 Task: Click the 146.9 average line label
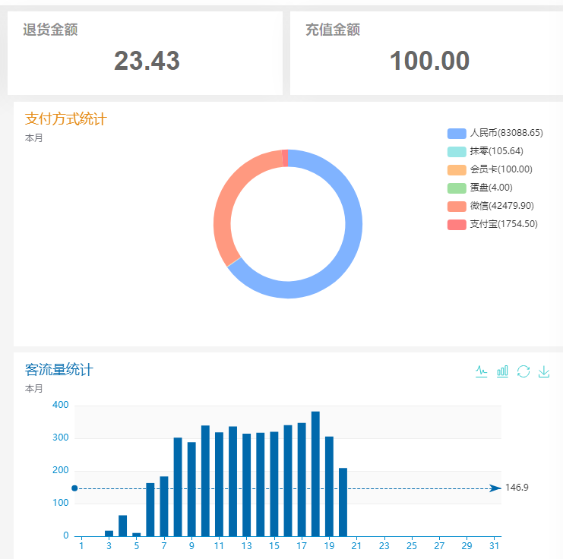pos(517,488)
